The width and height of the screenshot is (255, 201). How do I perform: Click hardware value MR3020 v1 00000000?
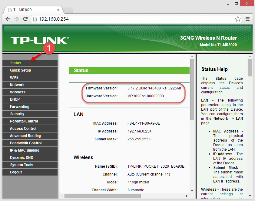(x=146, y=96)
